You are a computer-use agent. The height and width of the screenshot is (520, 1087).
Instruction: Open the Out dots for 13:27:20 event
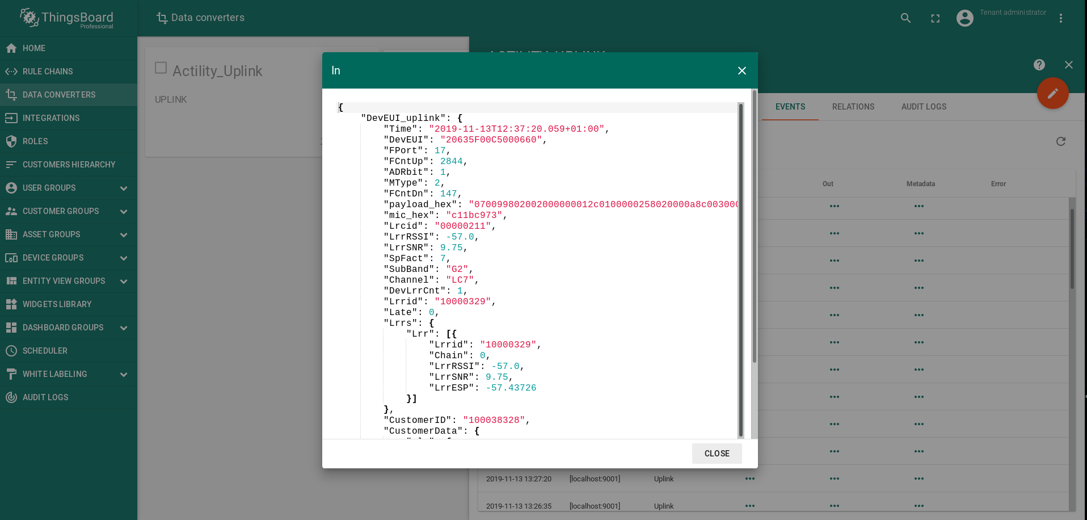[835, 479]
